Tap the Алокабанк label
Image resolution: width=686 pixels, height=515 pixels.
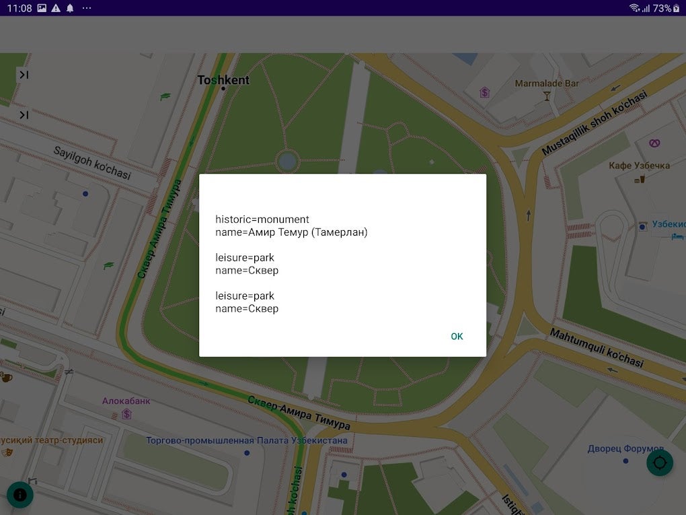point(126,401)
